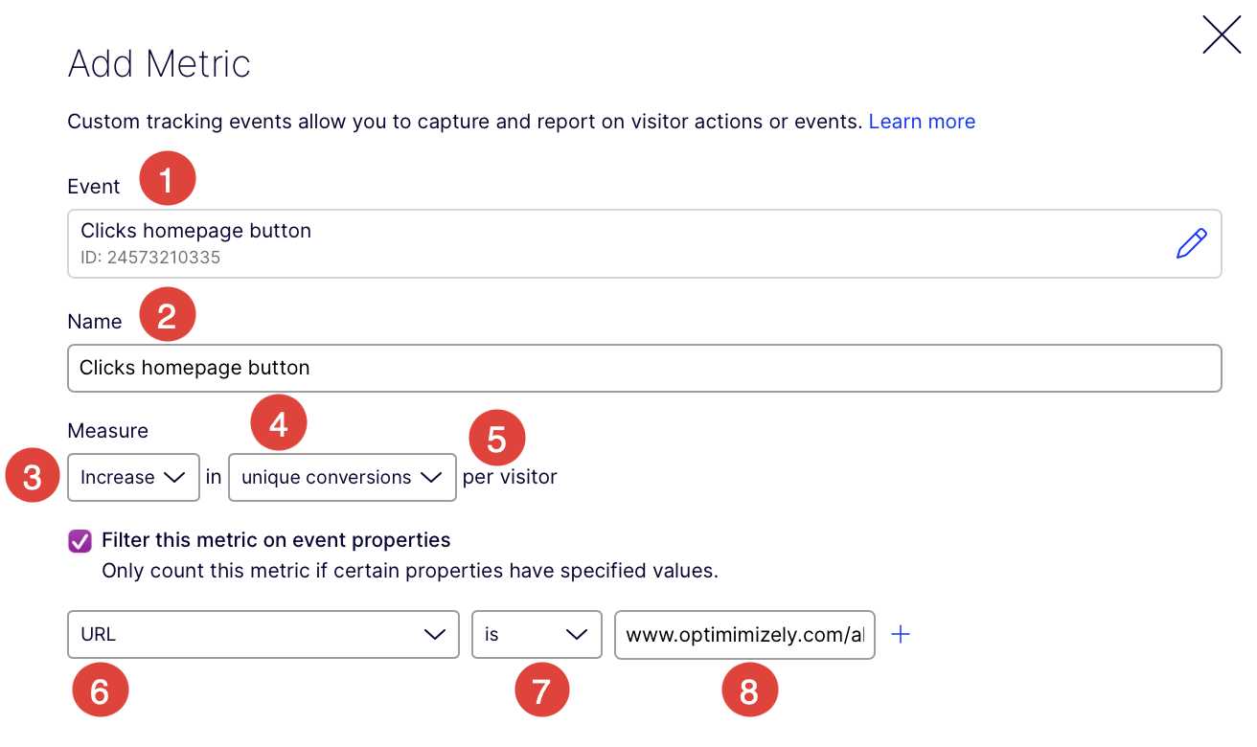
Task: Follow the Learn more link
Action: (922, 121)
